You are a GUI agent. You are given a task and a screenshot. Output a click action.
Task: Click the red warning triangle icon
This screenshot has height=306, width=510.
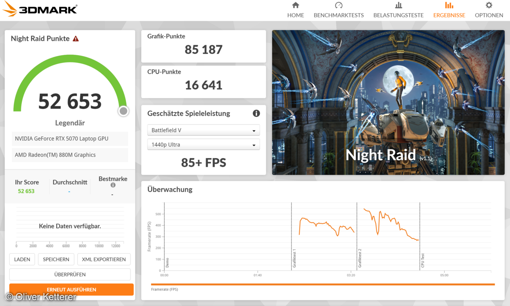click(76, 39)
